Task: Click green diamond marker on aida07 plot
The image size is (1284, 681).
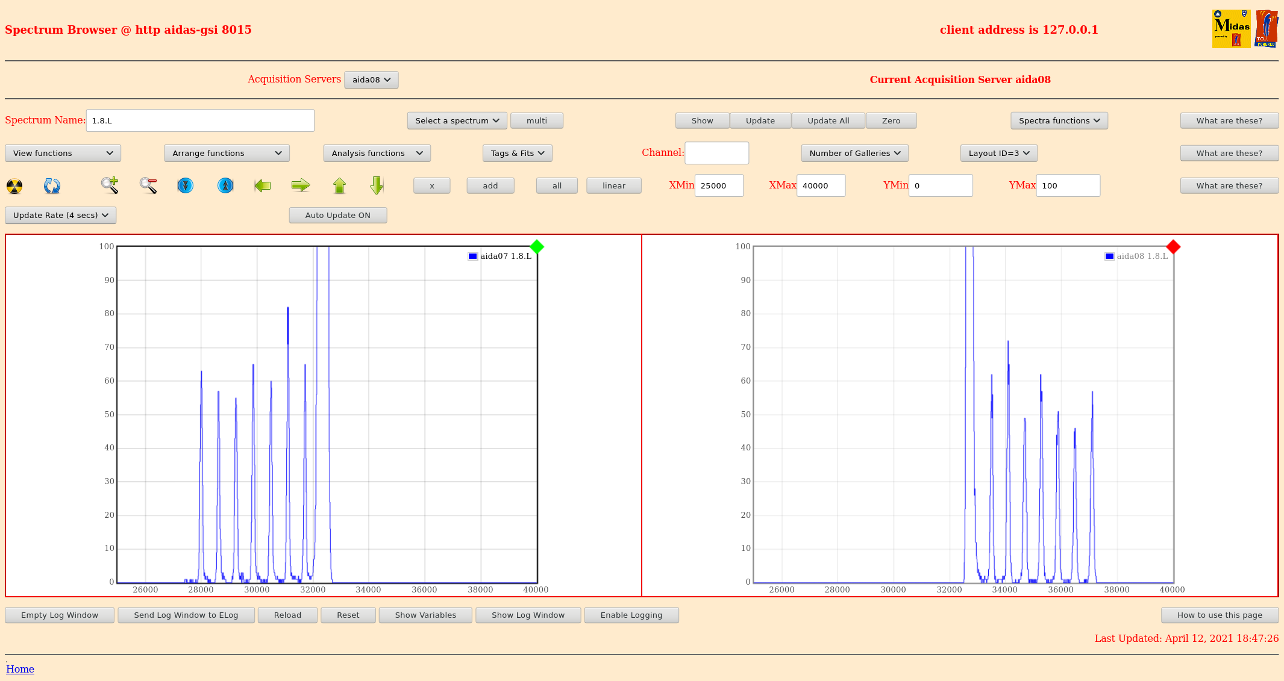Action: point(537,247)
